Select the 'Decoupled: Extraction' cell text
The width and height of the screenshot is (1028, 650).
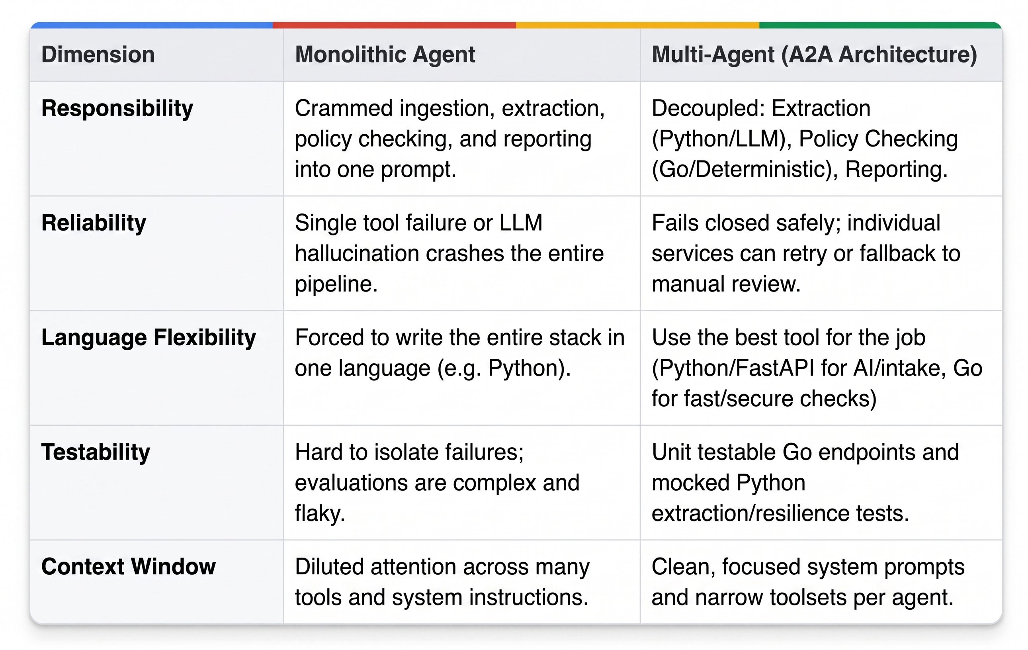point(805,139)
